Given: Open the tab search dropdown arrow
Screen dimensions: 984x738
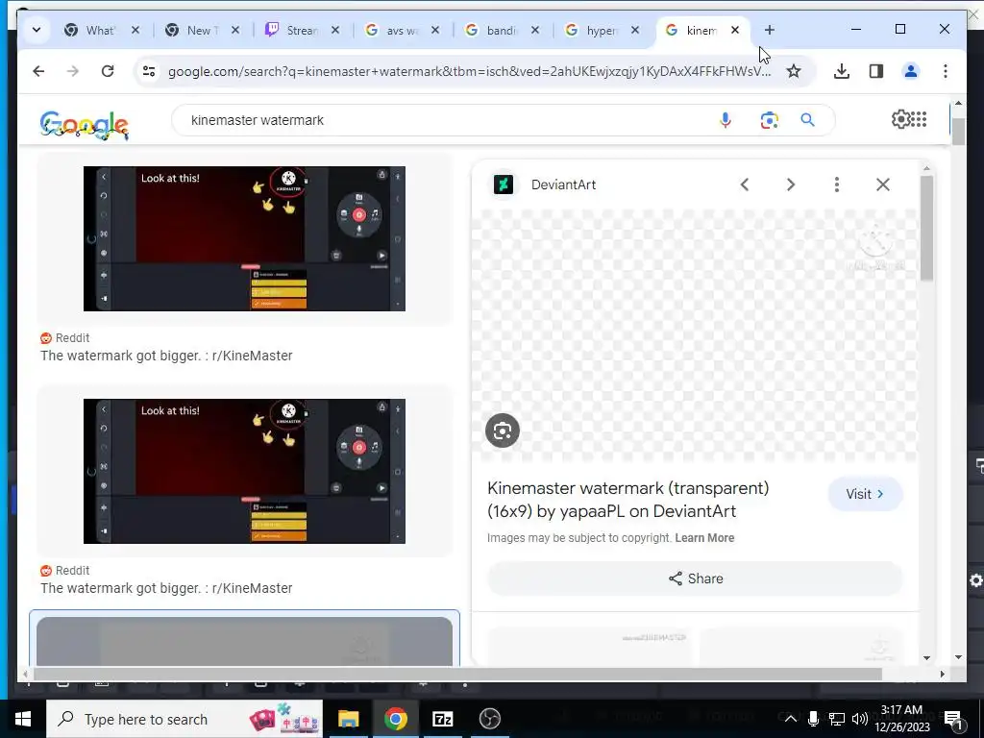Looking at the screenshot, I should coord(37,30).
